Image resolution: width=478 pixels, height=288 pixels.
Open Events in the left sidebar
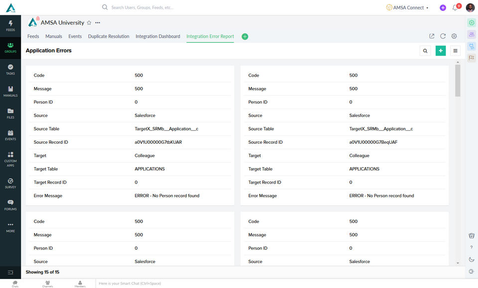point(10,135)
